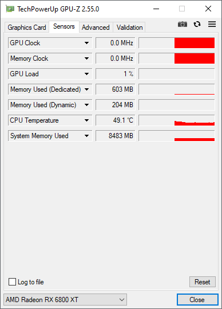Switch to the Graphics Card tab

(27, 28)
